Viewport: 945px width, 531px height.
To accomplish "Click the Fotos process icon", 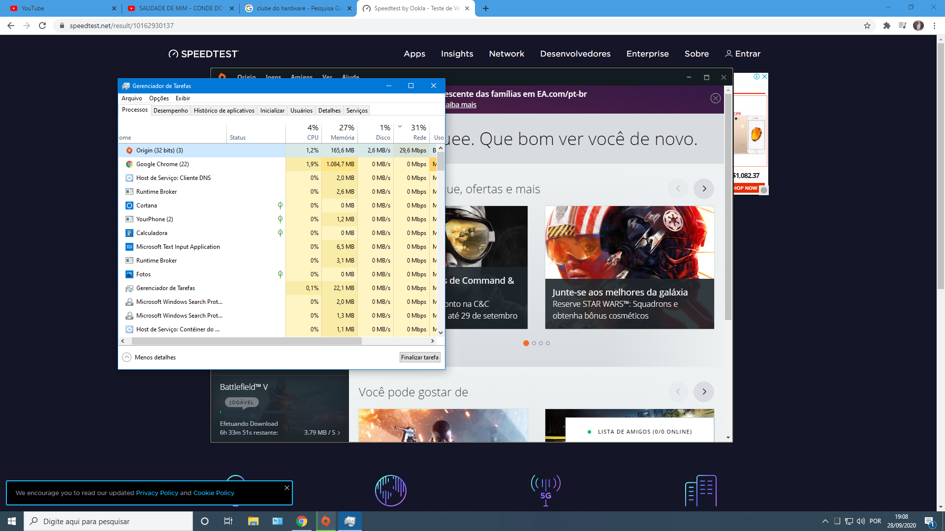I will tap(129, 274).
